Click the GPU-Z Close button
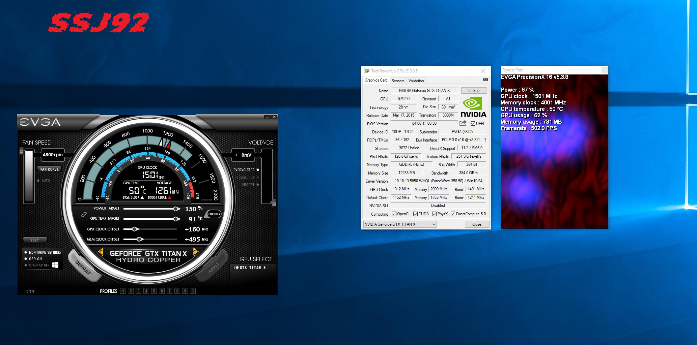 click(477, 224)
